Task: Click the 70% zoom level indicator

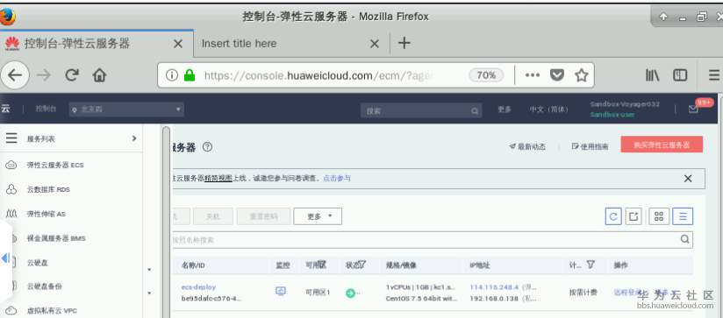Action: (486, 75)
